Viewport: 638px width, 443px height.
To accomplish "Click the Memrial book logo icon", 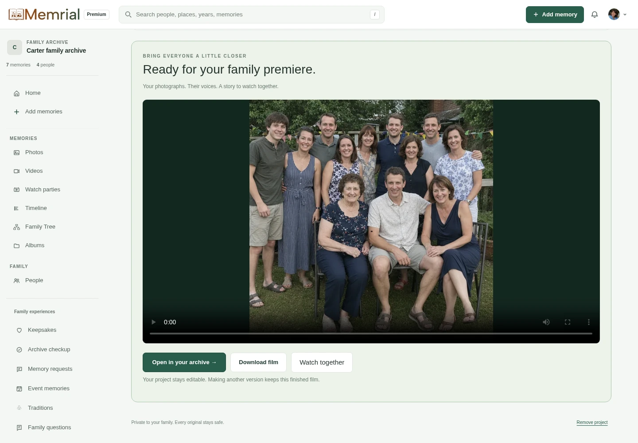I will pos(16,14).
